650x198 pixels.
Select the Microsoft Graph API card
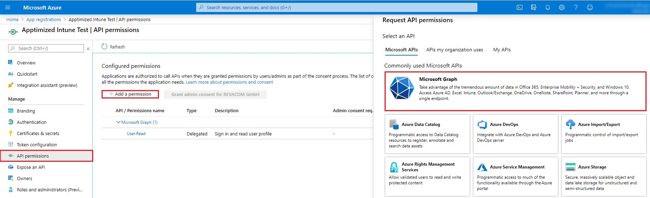515,91
